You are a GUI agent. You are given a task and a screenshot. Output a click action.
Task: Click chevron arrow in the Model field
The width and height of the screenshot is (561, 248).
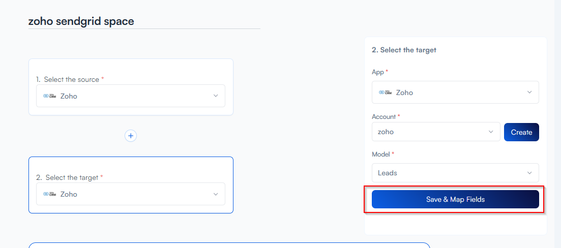click(529, 173)
